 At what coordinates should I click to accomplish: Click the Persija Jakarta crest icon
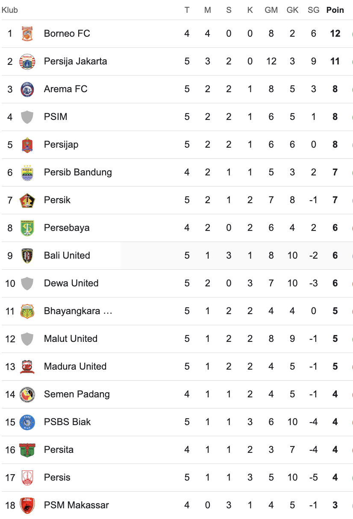(27, 61)
